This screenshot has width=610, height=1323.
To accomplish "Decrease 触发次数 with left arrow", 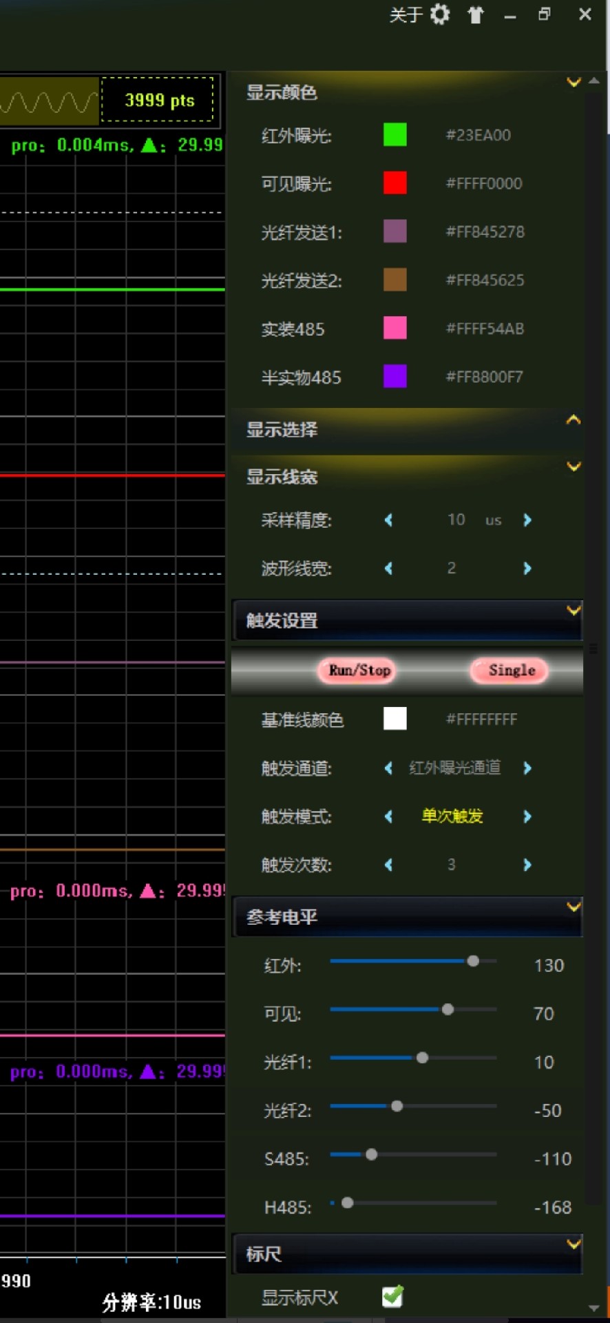I will pyautogui.click(x=388, y=864).
